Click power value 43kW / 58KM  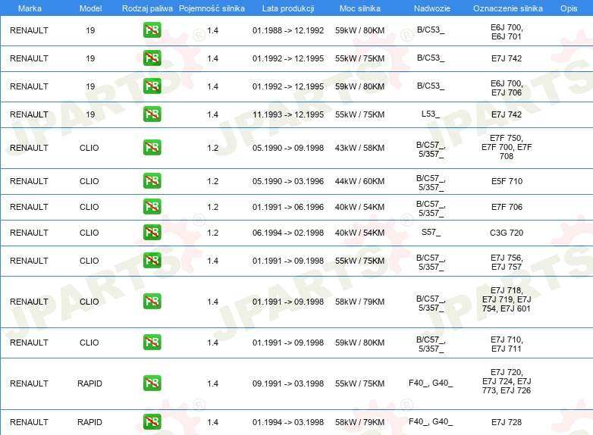pos(359,148)
